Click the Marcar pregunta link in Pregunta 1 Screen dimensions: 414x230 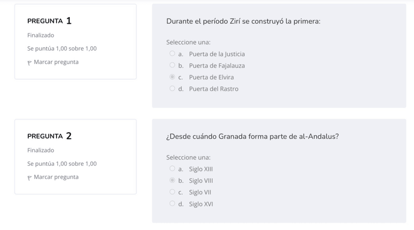tap(56, 62)
